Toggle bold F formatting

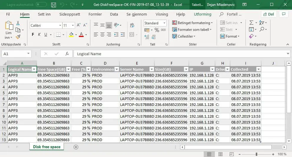(x=33, y=35)
